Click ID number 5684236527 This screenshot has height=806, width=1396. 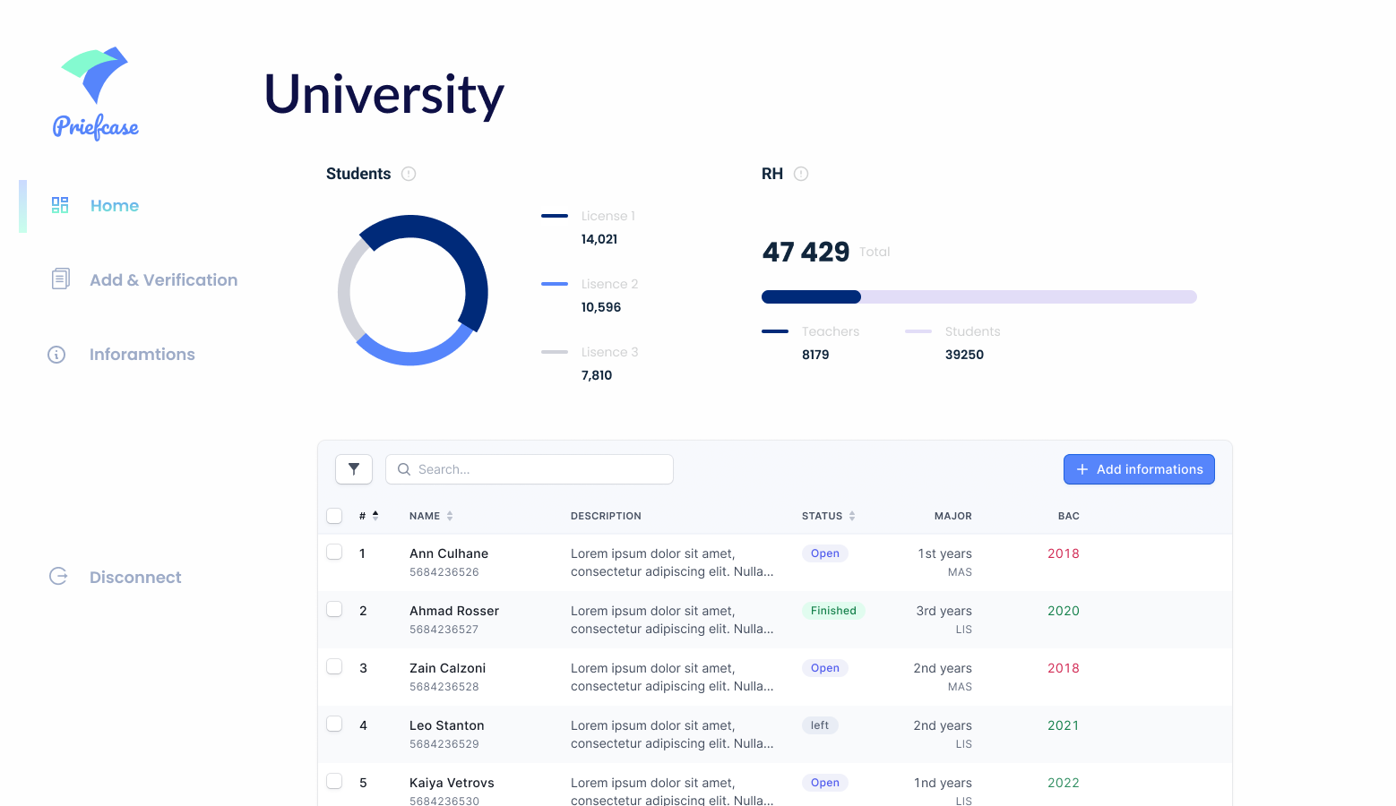pyautogui.click(x=444, y=630)
